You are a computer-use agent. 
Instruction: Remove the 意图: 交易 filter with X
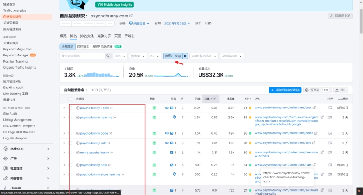185,56
